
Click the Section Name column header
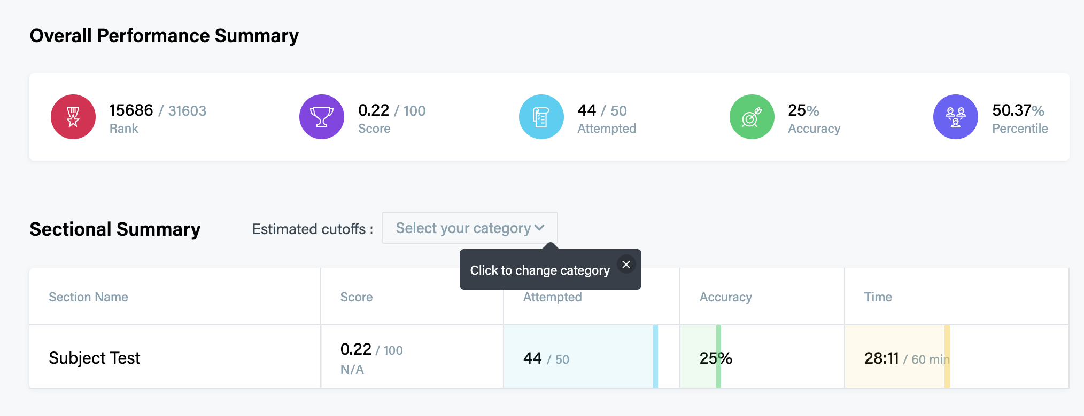pos(88,297)
